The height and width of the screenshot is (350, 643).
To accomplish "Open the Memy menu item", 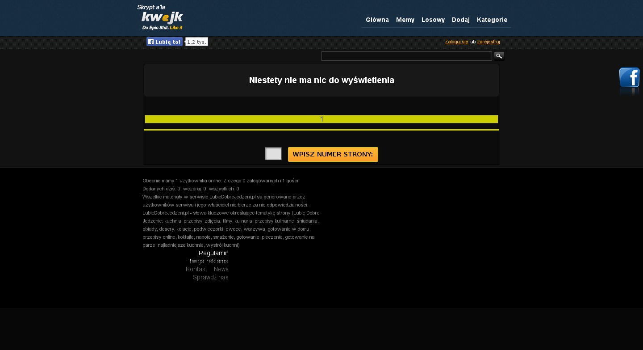I will click(405, 20).
